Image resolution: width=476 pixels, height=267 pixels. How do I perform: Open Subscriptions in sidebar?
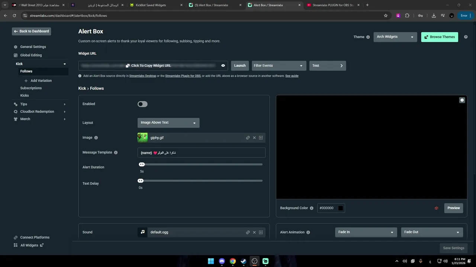(31, 88)
